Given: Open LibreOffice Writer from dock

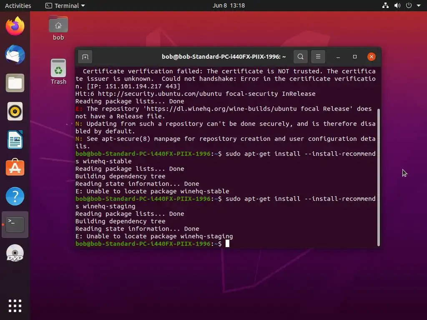Looking at the screenshot, I should pyautogui.click(x=15, y=140).
